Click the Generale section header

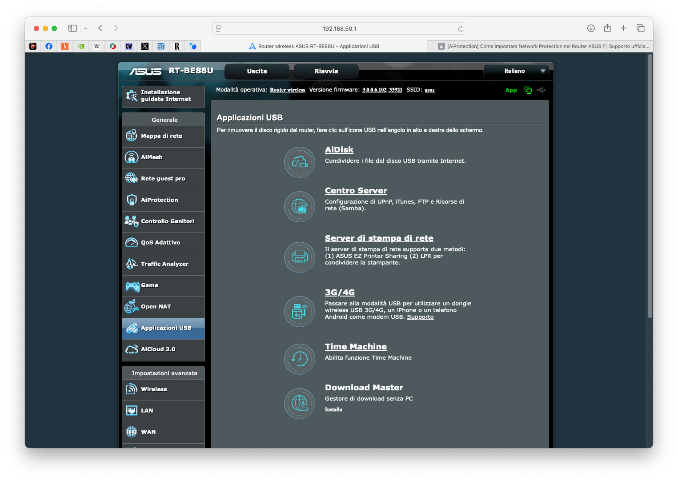point(163,120)
